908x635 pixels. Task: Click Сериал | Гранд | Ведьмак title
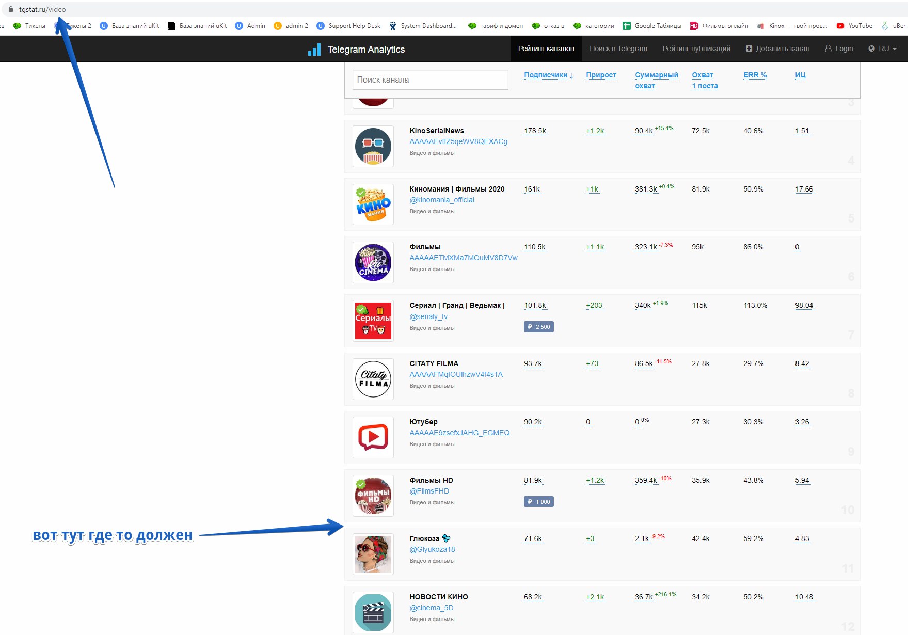[x=457, y=305]
